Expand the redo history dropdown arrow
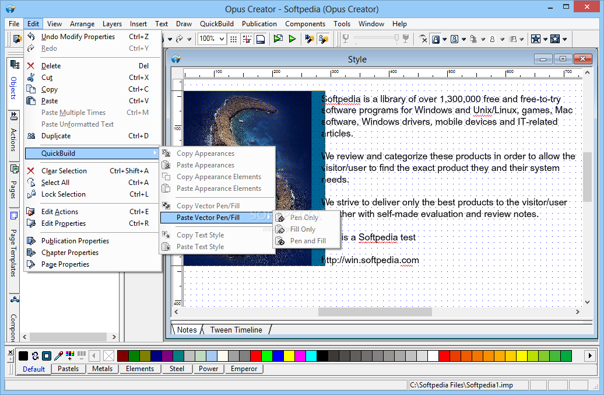The height and width of the screenshot is (395, 604). point(189,39)
